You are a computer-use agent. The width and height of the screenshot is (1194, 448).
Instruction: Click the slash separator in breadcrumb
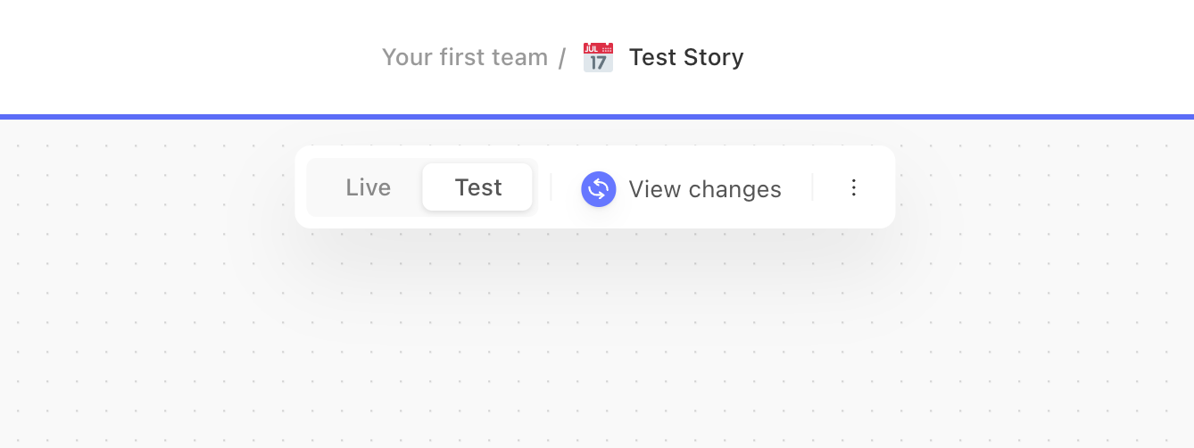562,58
